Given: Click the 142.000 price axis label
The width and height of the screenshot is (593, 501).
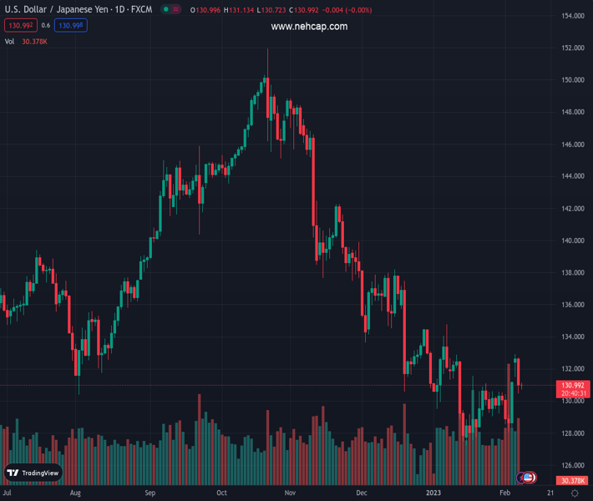Looking at the screenshot, I should tap(573, 209).
